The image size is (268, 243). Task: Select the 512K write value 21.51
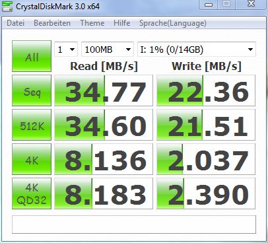pos(206,125)
